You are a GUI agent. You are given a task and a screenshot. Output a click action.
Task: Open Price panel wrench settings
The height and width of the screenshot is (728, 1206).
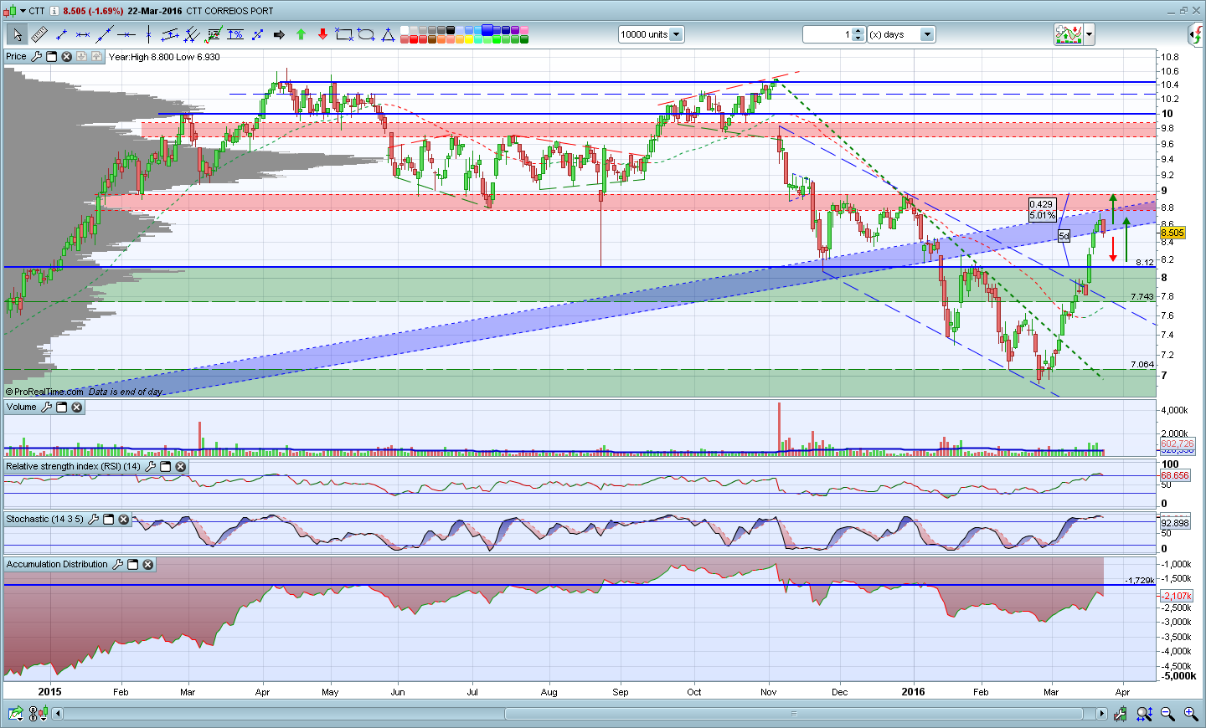[36, 56]
